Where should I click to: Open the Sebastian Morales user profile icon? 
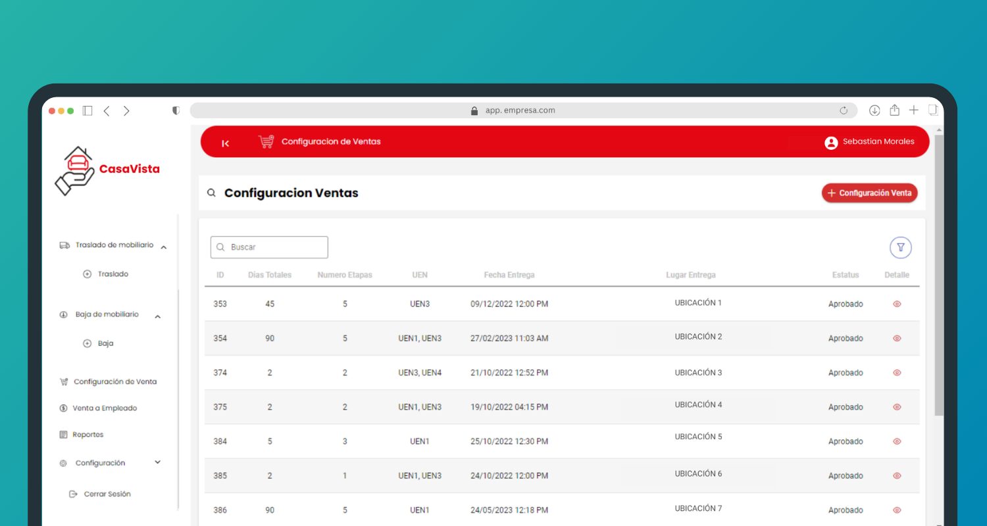tap(831, 142)
